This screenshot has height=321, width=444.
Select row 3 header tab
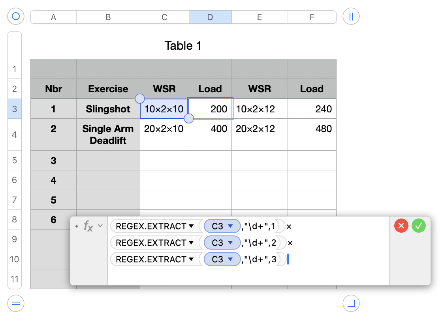coord(15,109)
